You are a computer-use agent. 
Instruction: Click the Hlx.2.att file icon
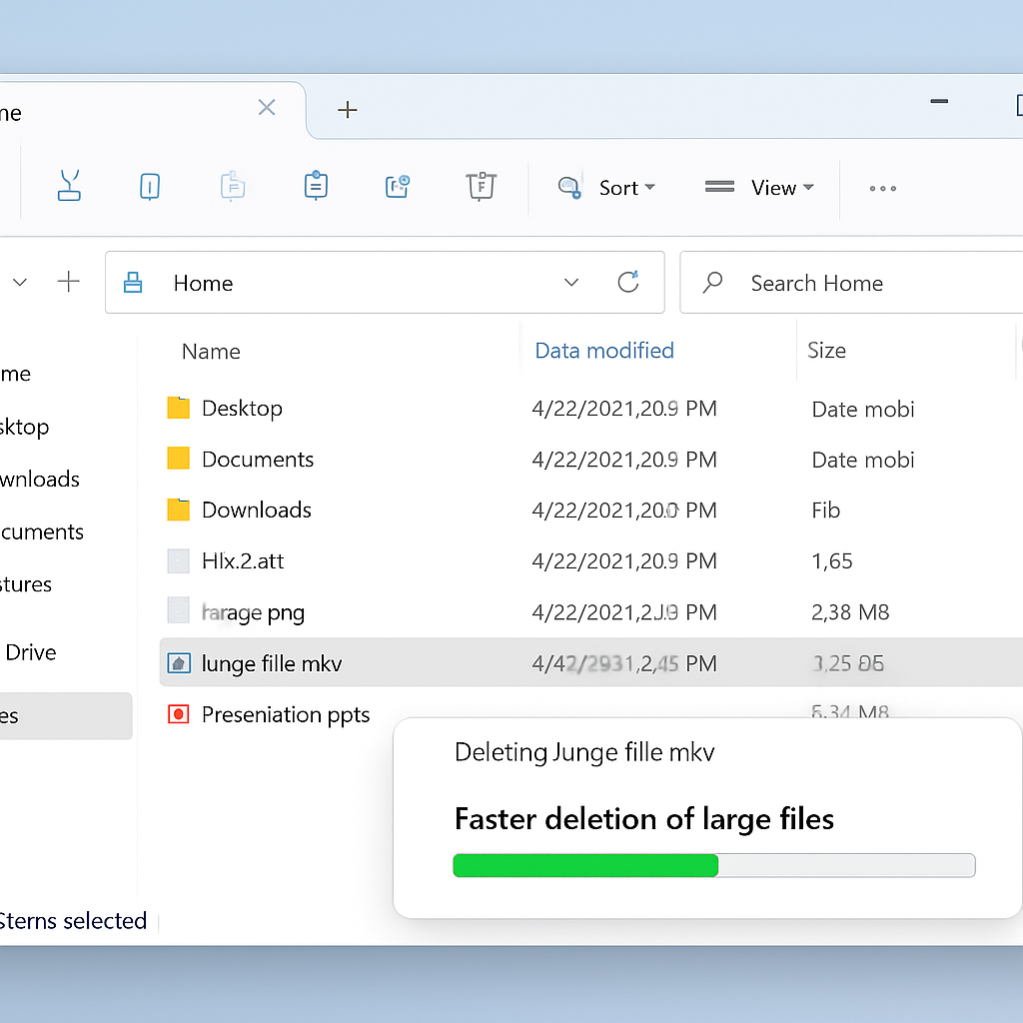[x=178, y=560]
